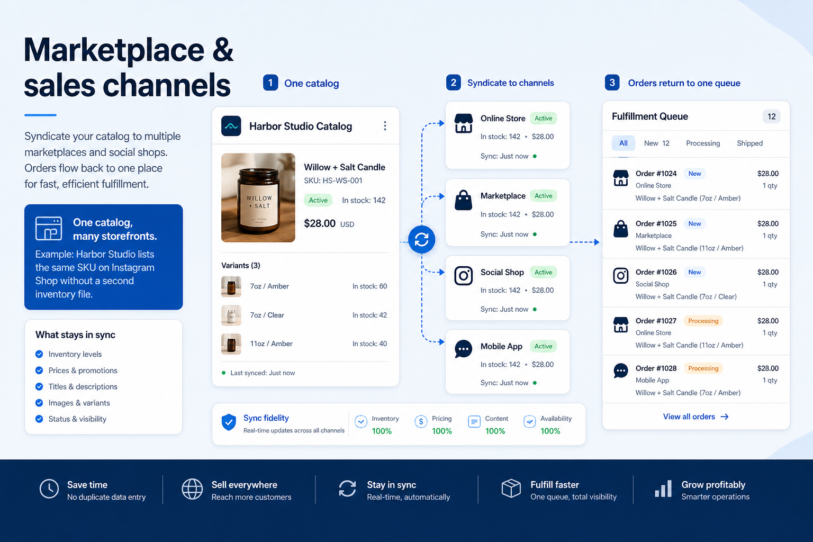Click the arrow beside View all orders
813x542 pixels.
[725, 417]
